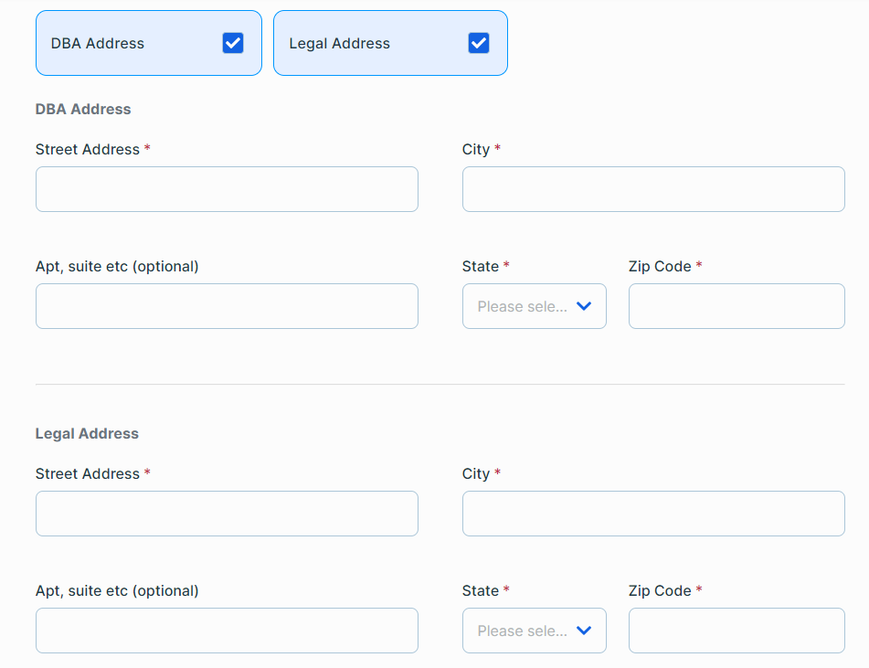Click the Zip Code label under Legal Address
This screenshot has height=668, width=869.
pos(660,590)
